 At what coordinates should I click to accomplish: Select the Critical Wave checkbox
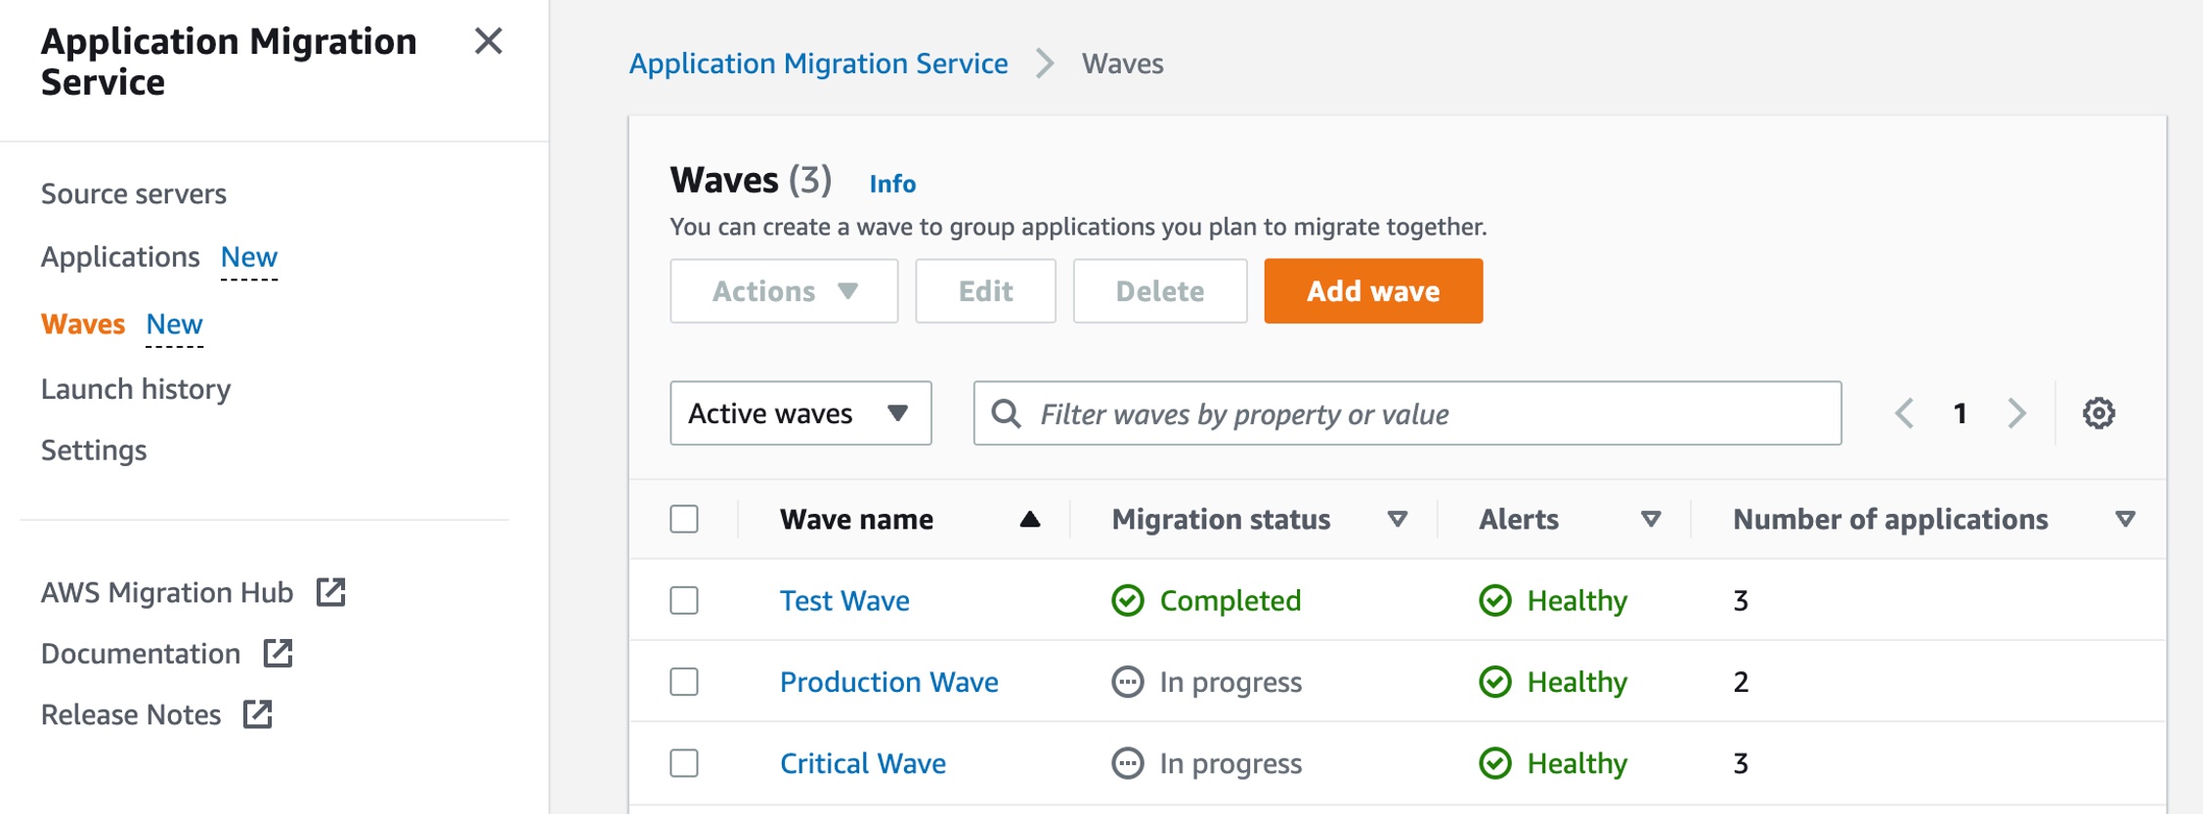click(x=684, y=762)
